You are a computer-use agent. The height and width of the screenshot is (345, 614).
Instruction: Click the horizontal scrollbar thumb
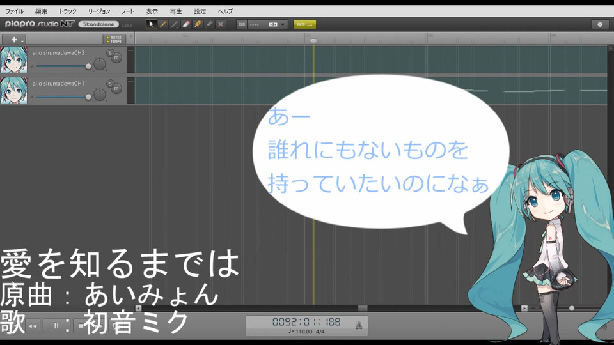[363, 308]
